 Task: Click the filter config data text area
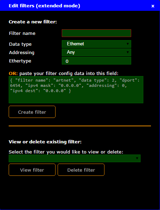[x=76, y=90]
